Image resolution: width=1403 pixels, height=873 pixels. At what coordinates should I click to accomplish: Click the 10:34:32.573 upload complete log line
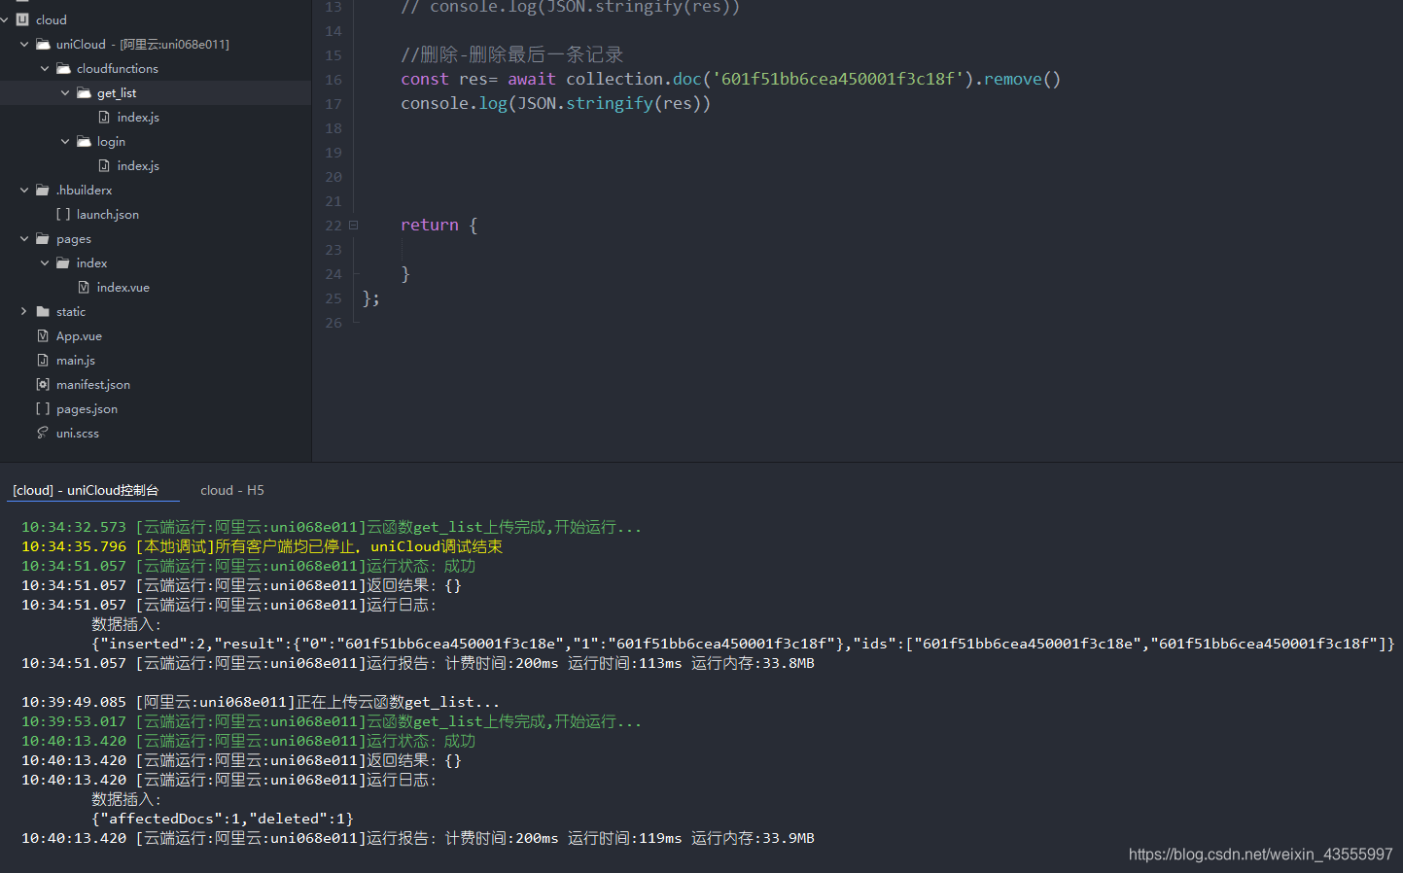pyautogui.click(x=332, y=527)
